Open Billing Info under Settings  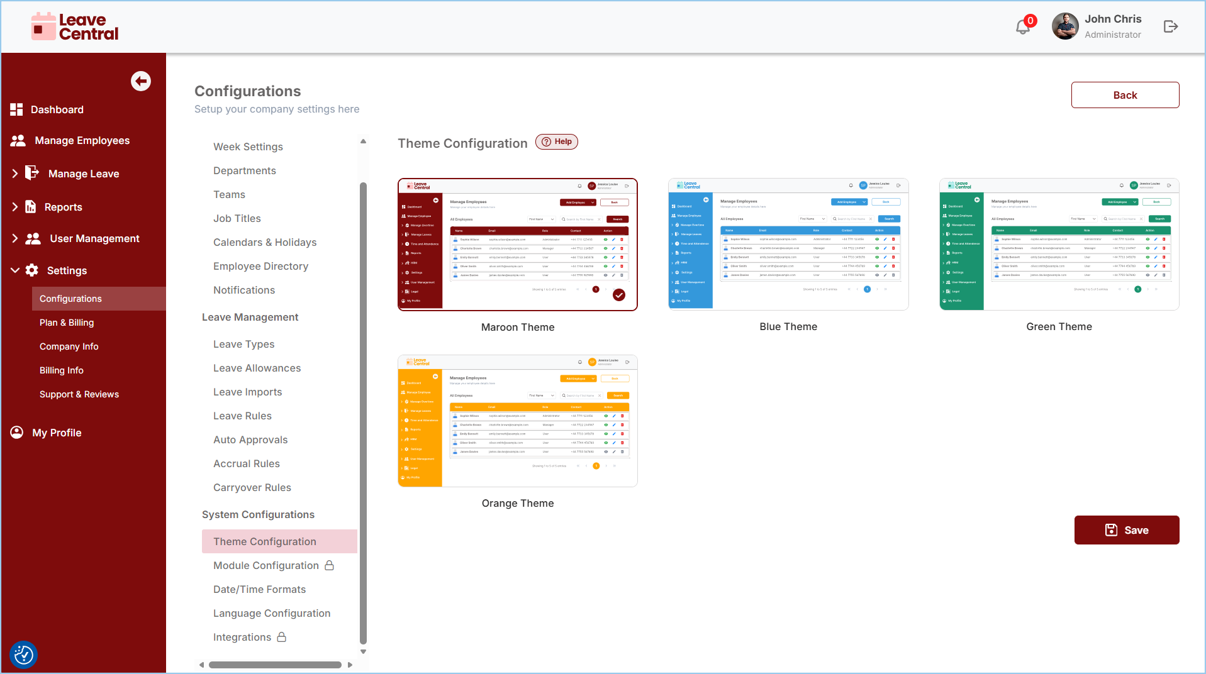62,370
